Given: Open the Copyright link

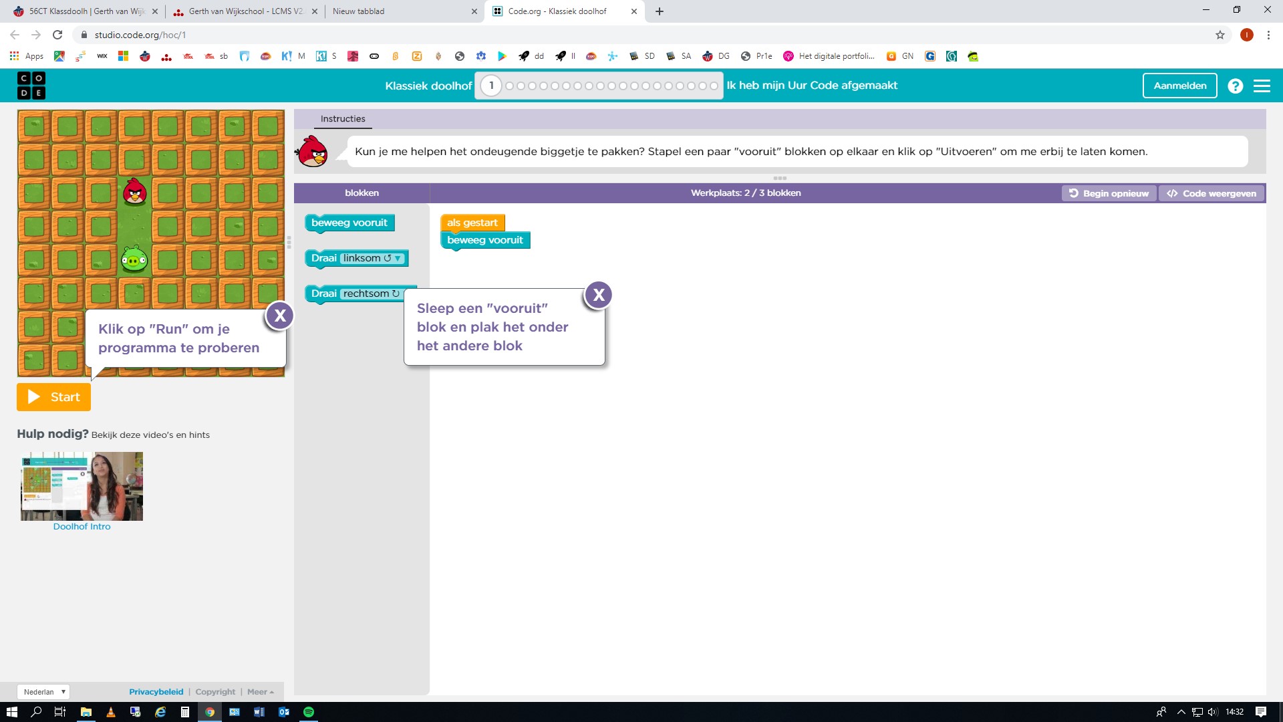Looking at the screenshot, I should click(x=215, y=692).
